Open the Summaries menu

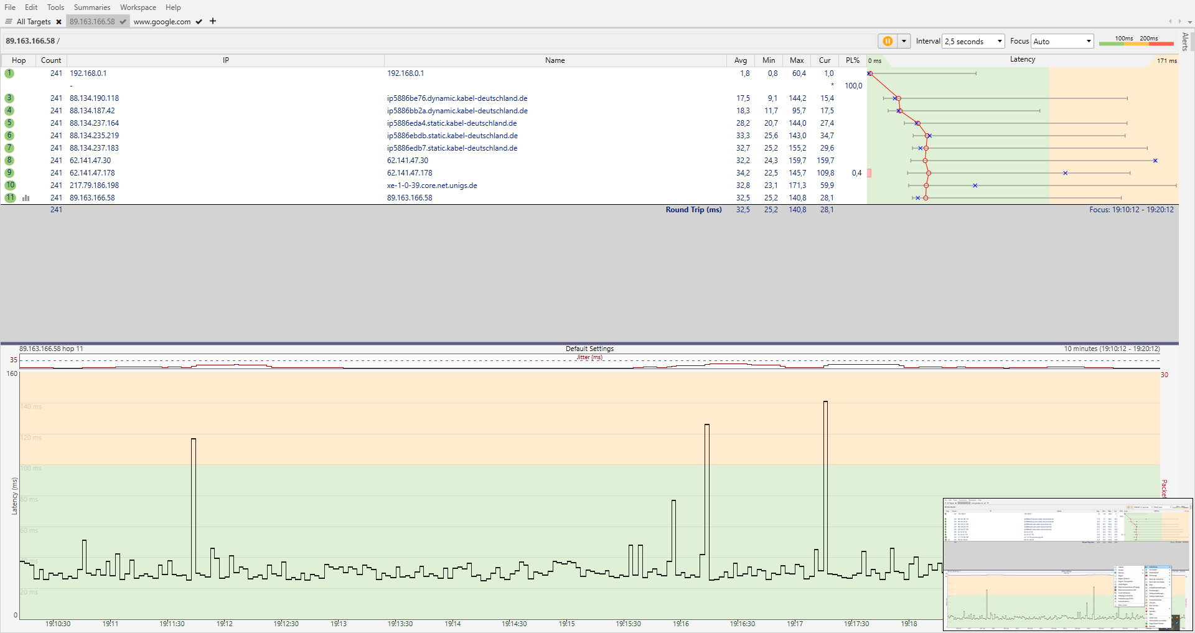[92, 7]
